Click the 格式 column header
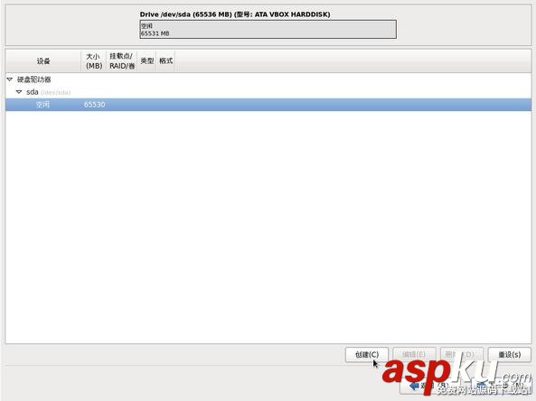This screenshot has width=536, height=401. coord(165,61)
